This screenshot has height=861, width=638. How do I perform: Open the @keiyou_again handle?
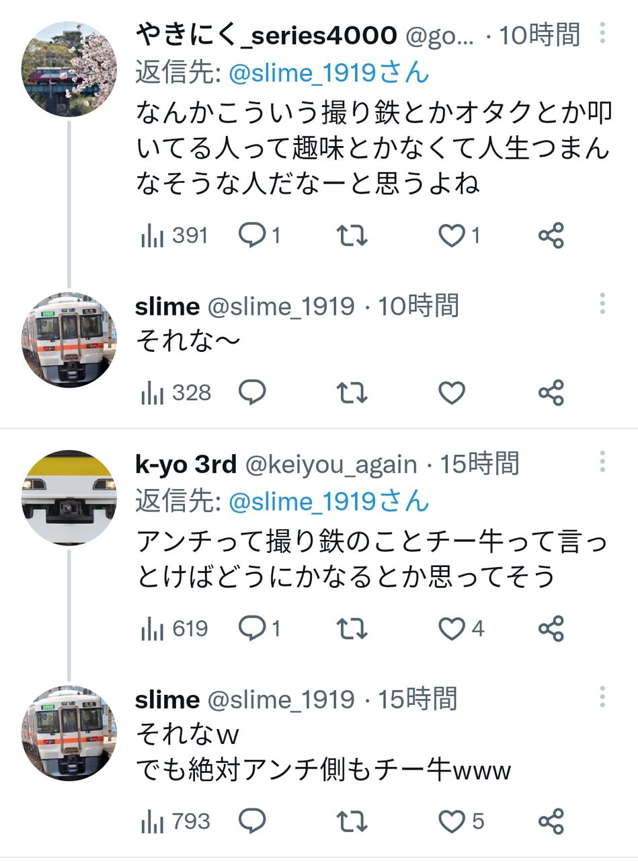click(330, 464)
